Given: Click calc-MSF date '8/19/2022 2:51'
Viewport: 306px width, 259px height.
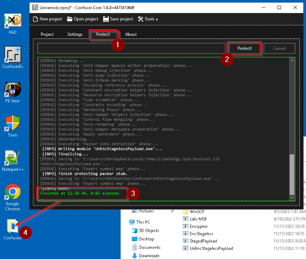Looking at the screenshot, I should [289, 219].
